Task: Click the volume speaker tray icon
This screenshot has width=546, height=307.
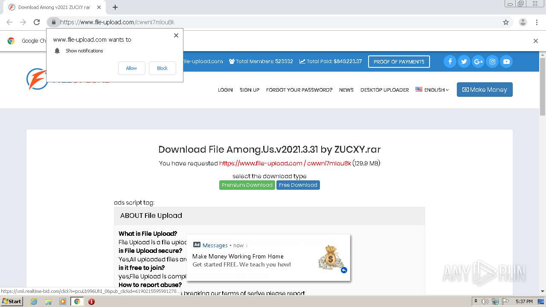Action: click(x=485, y=301)
